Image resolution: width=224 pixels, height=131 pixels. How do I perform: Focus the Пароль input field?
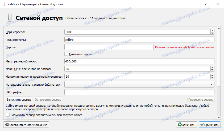click(109, 47)
